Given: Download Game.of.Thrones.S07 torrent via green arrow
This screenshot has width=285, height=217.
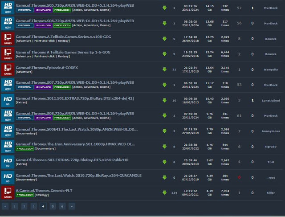Looking at the screenshot, I should tap(164, 85).
